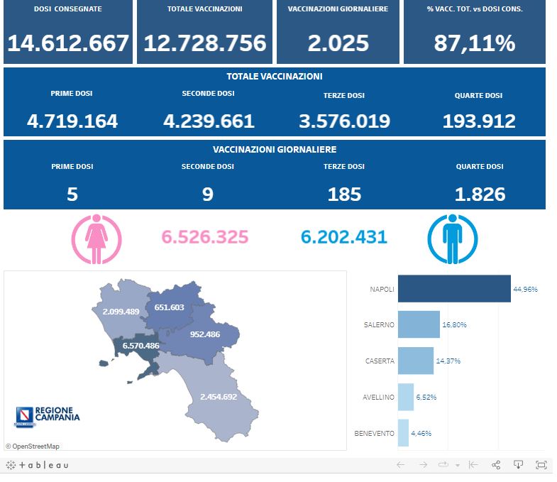Open the OpenStreetMap attribution link

click(33, 446)
